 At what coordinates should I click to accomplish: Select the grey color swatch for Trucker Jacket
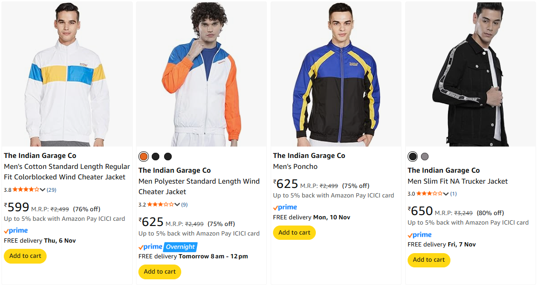(425, 157)
